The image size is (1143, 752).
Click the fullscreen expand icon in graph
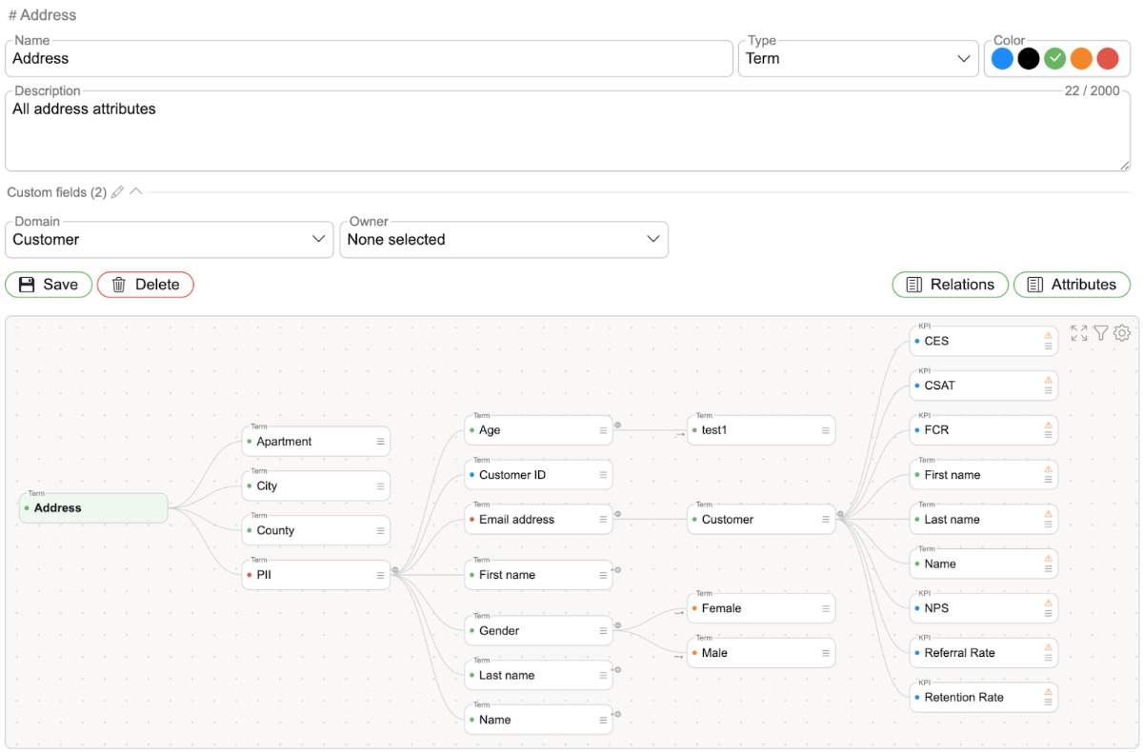[x=1078, y=333]
